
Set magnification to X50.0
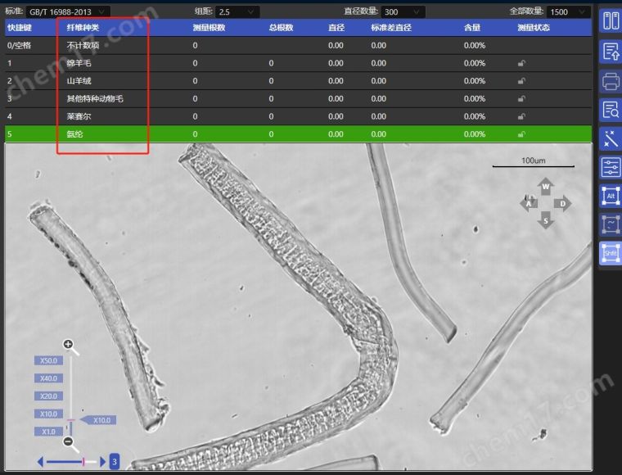click(47, 360)
